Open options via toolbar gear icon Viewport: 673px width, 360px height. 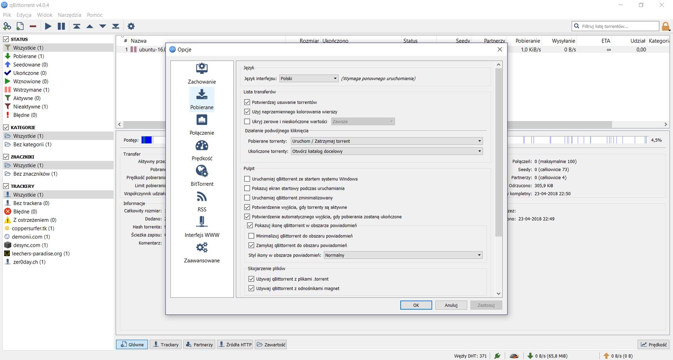tap(131, 26)
